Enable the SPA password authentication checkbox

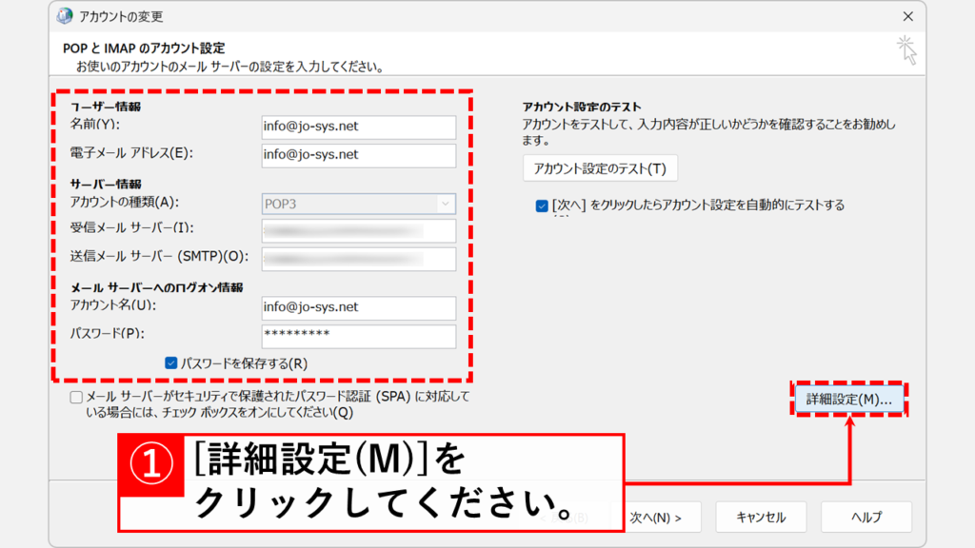coord(76,397)
